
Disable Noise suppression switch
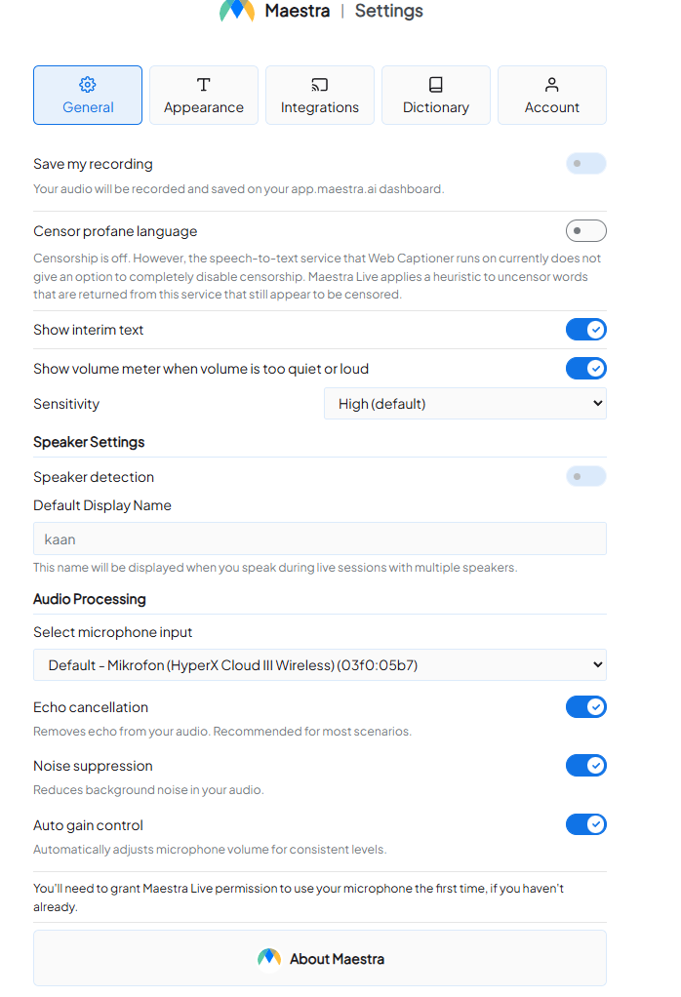point(585,766)
